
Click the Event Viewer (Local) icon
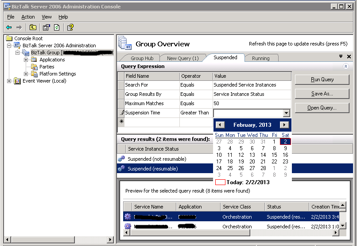click(x=17, y=81)
